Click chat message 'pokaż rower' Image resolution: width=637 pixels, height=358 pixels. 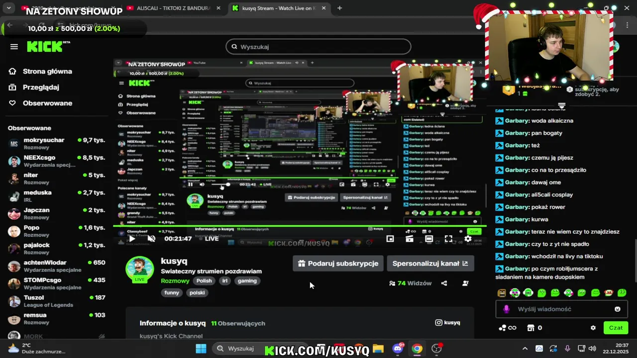pos(548,207)
